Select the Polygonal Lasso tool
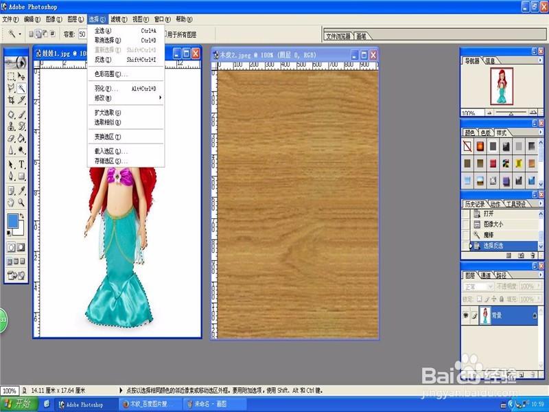The height and width of the screenshot is (412, 549). coord(11,88)
